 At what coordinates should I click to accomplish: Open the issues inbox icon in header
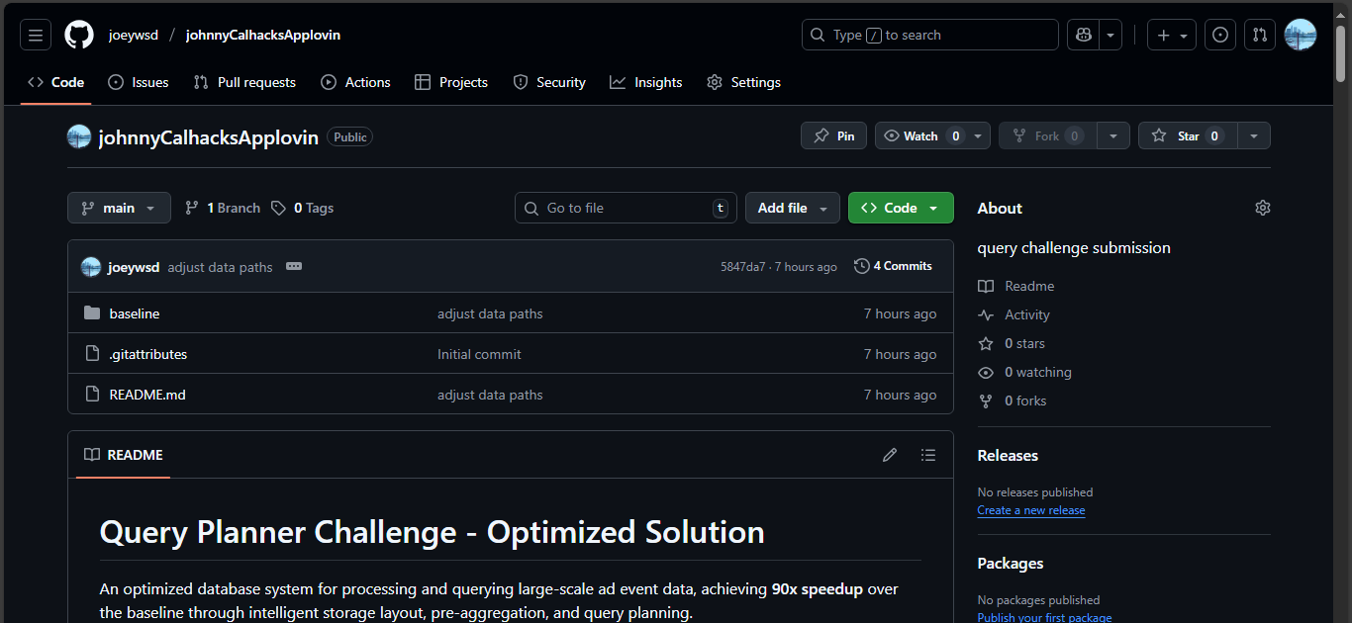tap(1220, 35)
